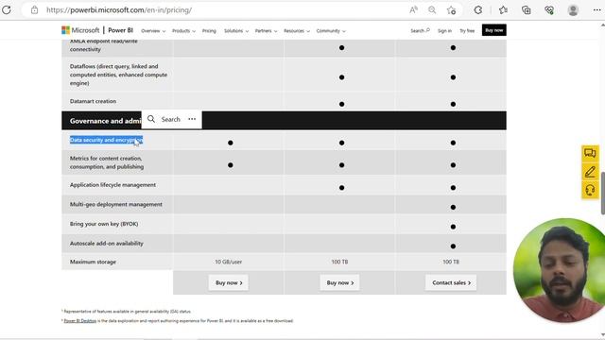Open site Search in header
605x340 pixels.
coord(420,30)
